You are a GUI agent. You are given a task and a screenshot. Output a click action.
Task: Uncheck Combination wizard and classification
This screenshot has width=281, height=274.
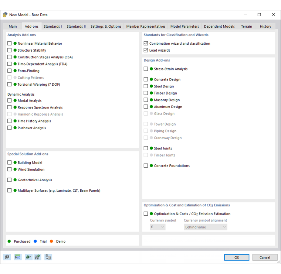pyautogui.click(x=146, y=43)
